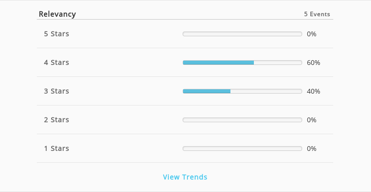
Task: Click the 1 Stars empty progress bar
Action: 242,149
